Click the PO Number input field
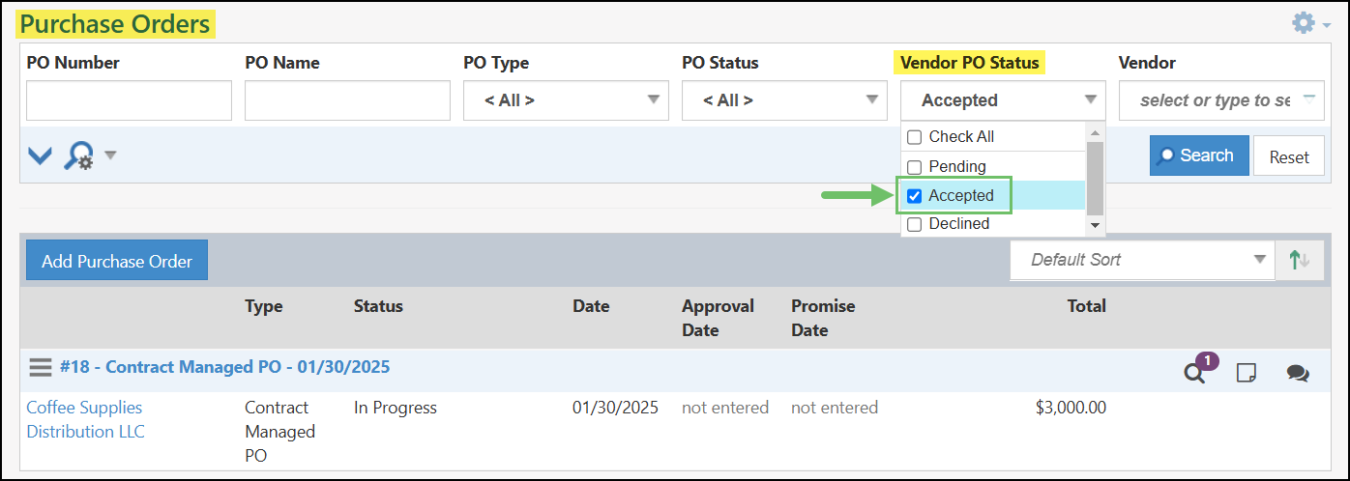 coord(129,100)
